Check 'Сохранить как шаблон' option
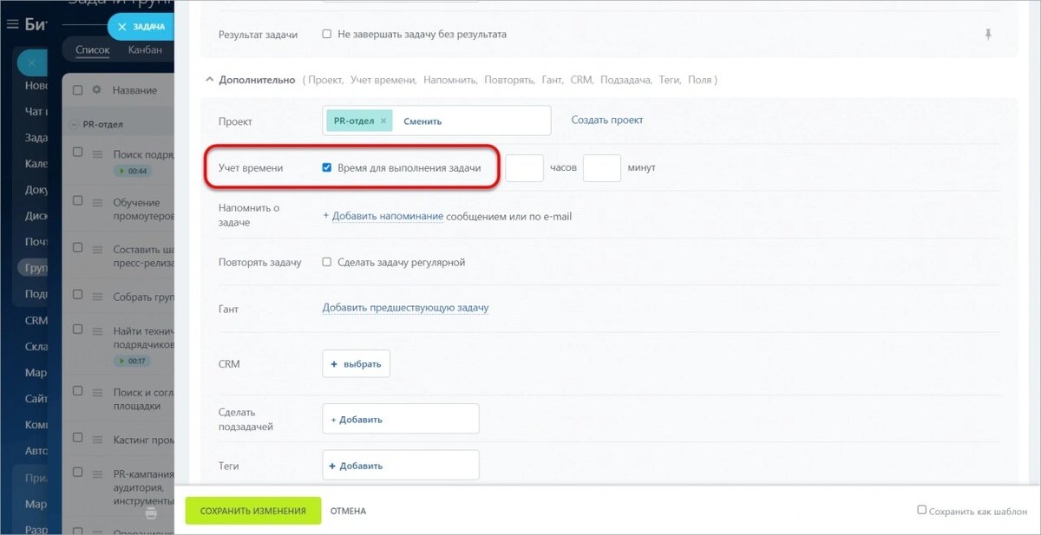 [922, 510]
